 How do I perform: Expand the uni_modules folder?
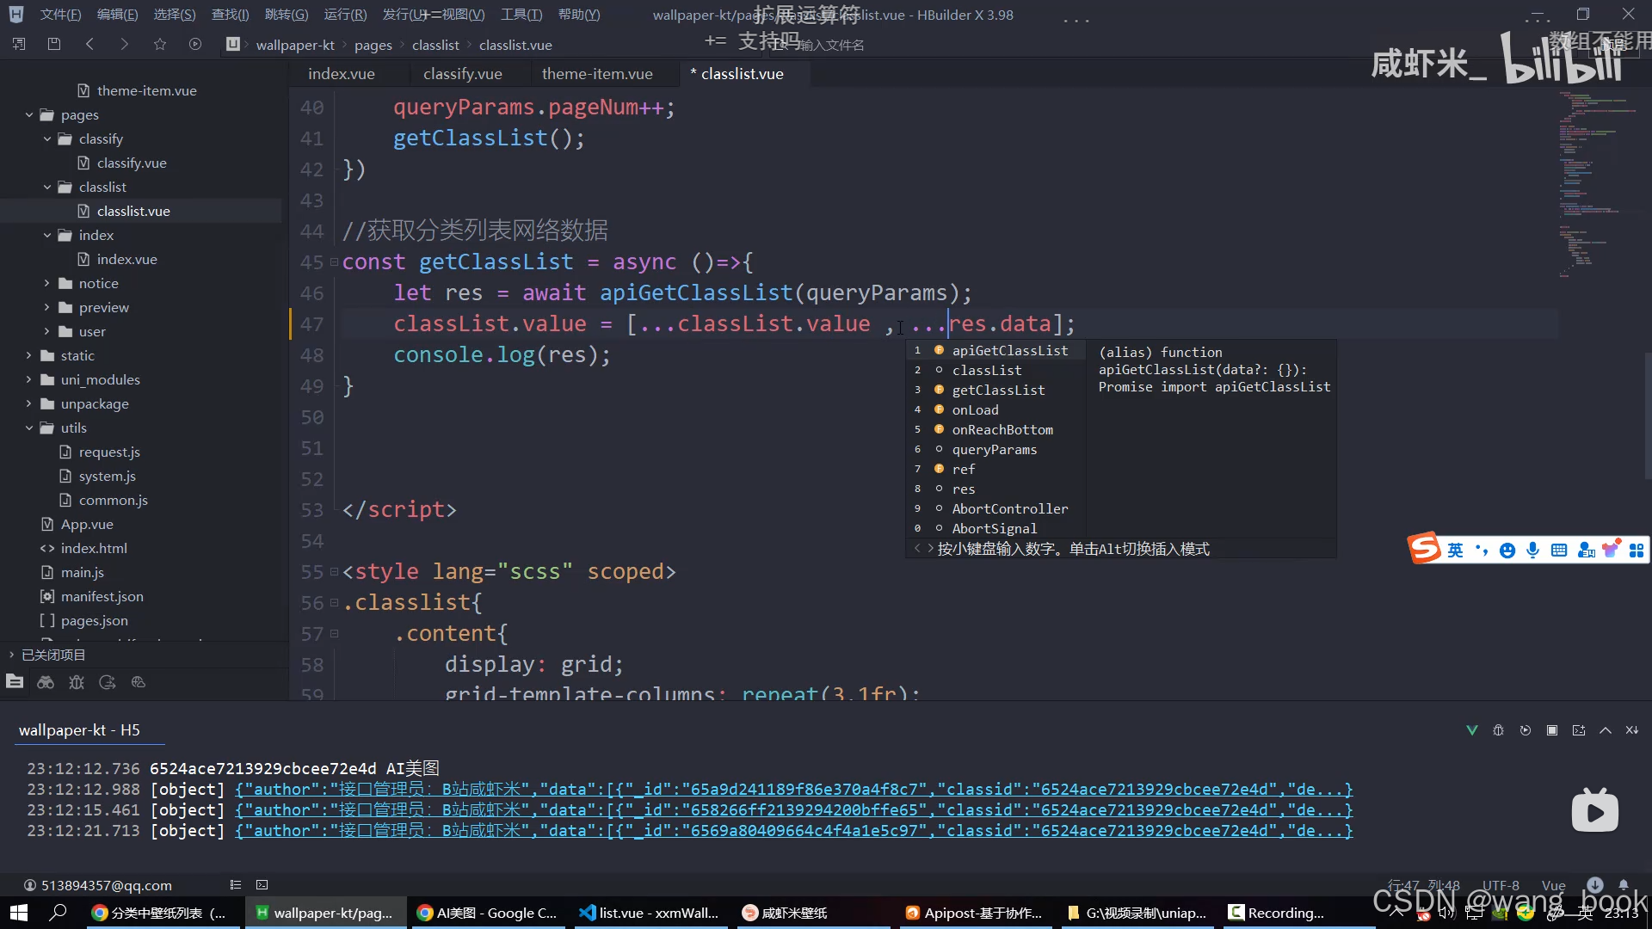(x=28, y=379)
